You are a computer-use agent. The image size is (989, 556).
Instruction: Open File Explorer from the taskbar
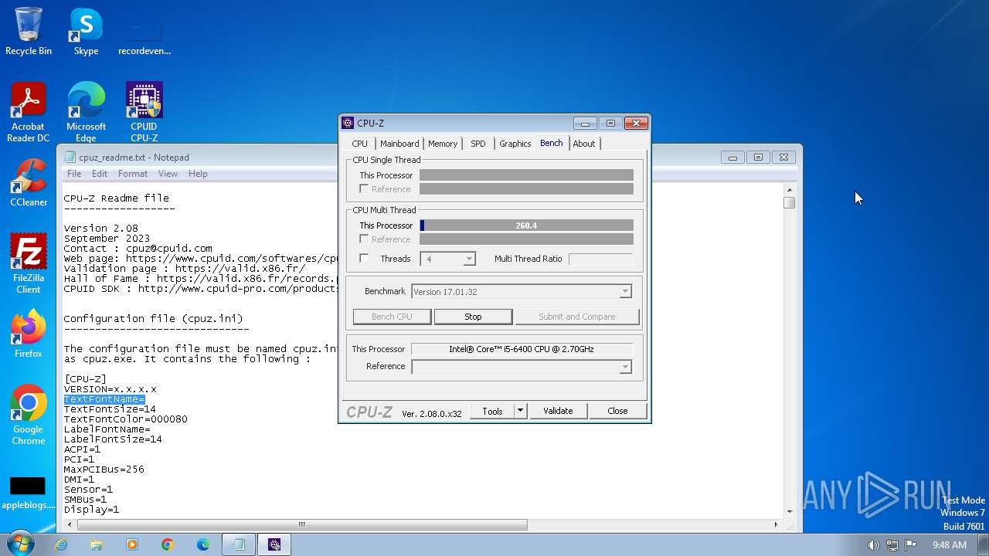pos(97,544)
